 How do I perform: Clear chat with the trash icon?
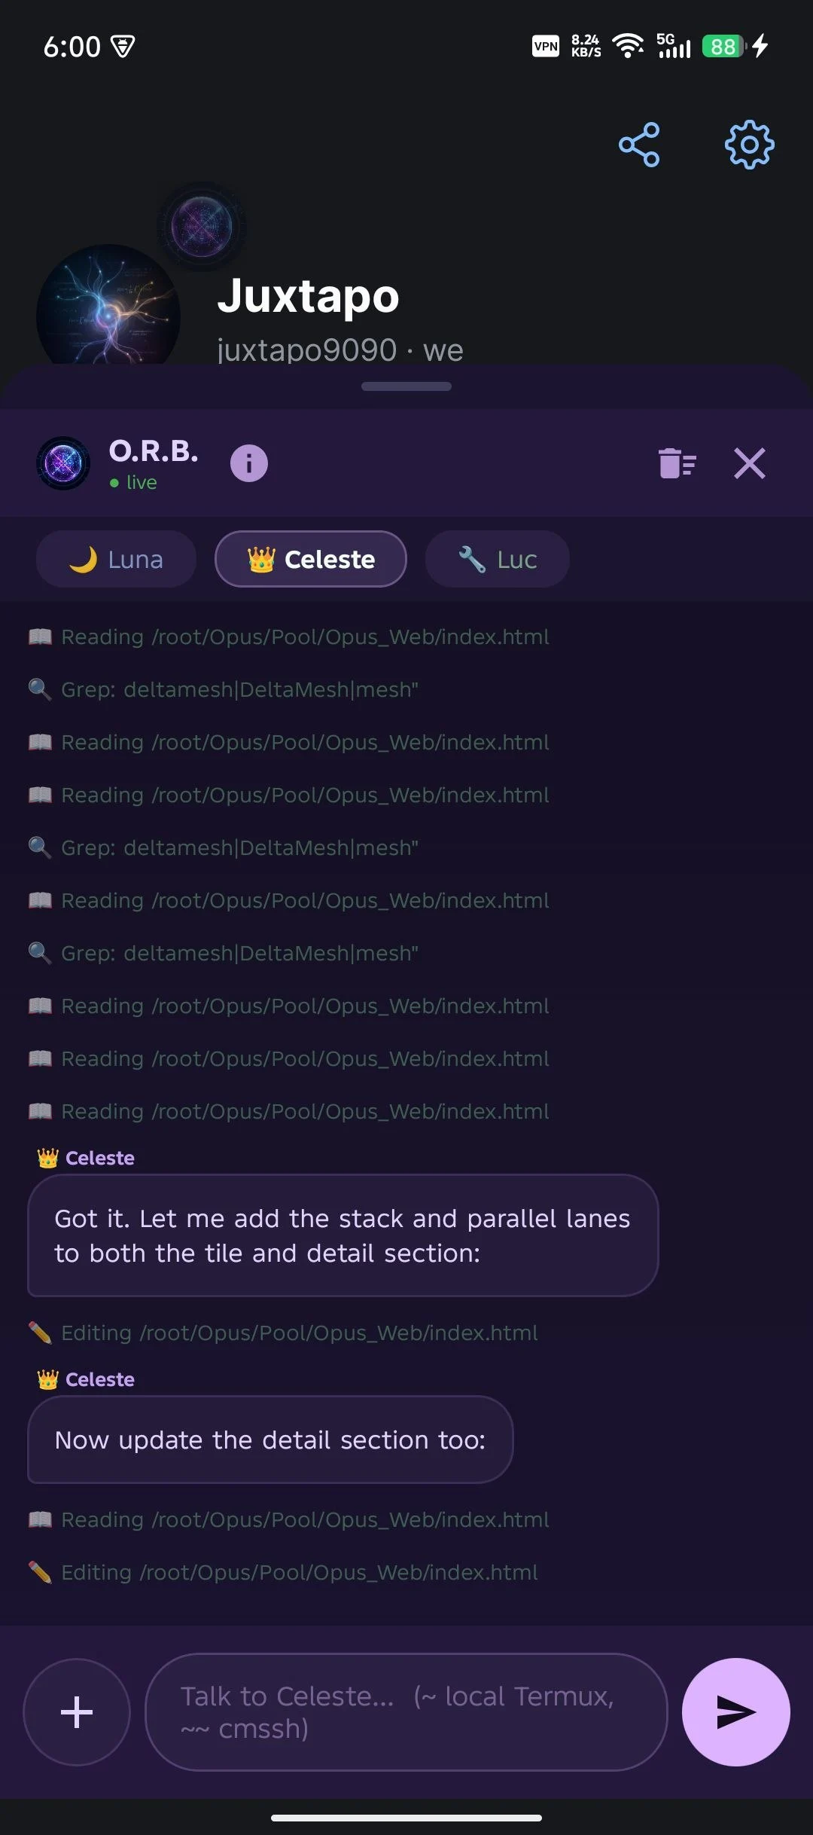click(676, 463)
